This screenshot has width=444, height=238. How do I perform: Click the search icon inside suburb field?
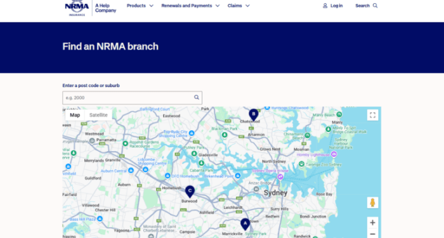tap(197, 98)
